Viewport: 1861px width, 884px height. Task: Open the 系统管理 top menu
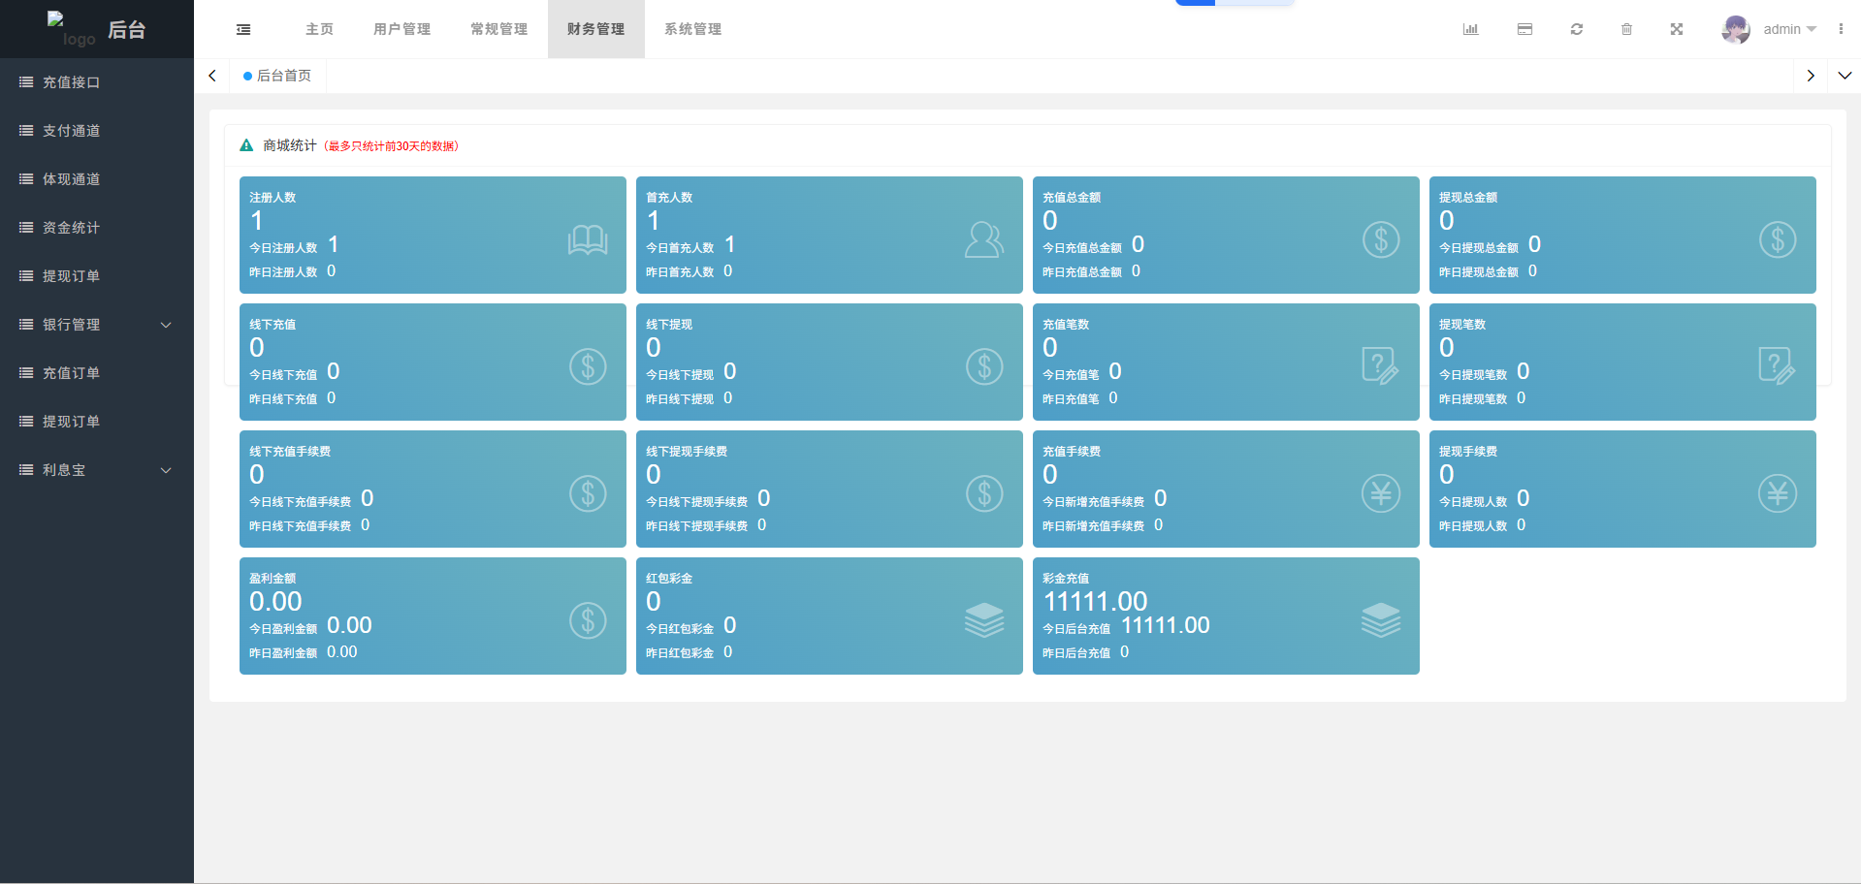tap(693, 29)
